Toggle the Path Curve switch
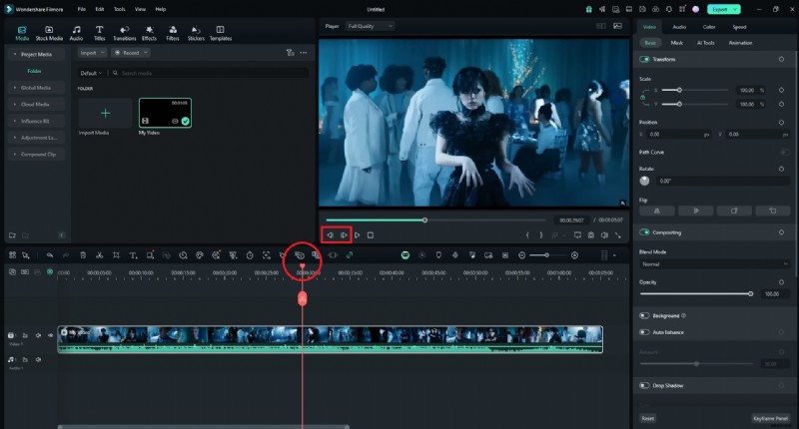This screenshot has height=429, width=799. pos(784,153)
